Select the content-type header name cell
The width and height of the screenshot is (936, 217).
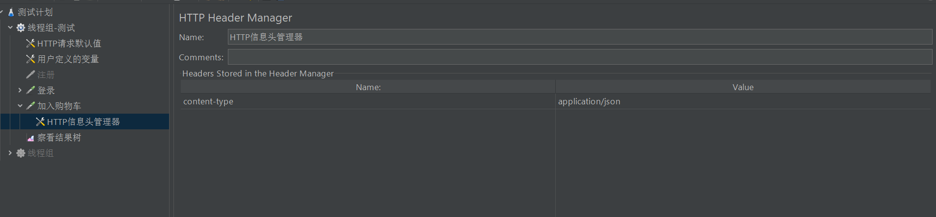pos(368,101)
